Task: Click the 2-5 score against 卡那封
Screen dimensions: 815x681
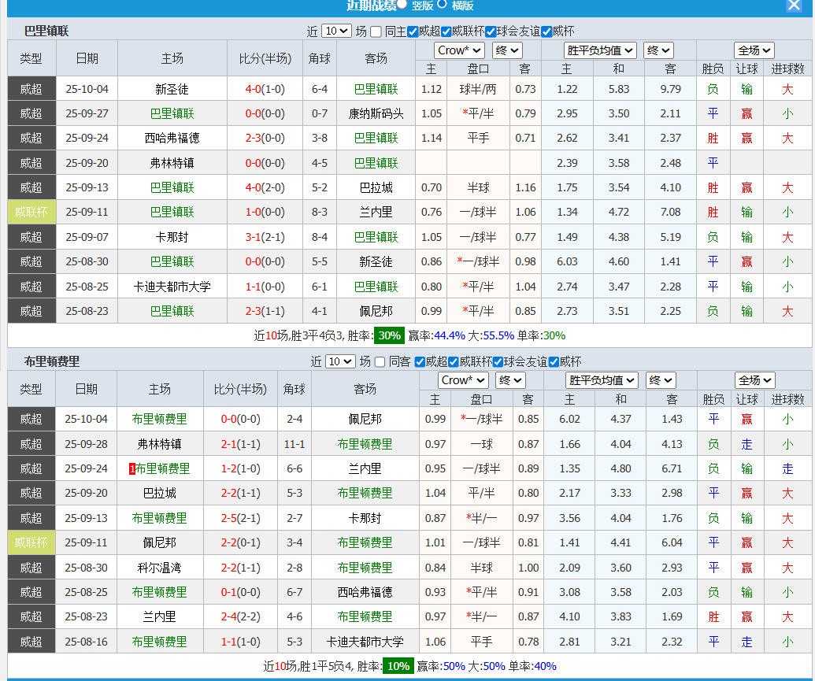Action: pos(229,518)
